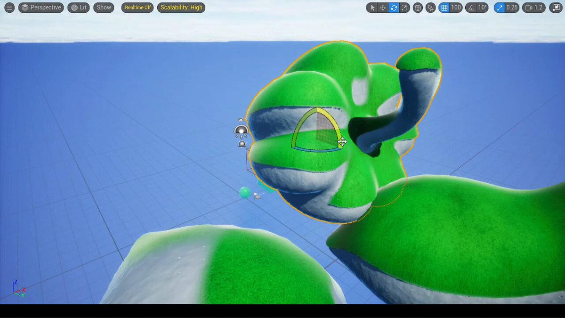
Task: Click the Realtime Off warning button
Action: pos(137,8)
